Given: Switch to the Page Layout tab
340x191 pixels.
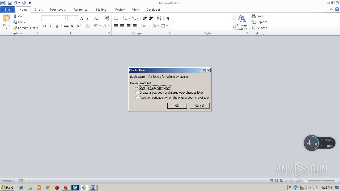Looking at the screenshot, I should click(58, 10).
